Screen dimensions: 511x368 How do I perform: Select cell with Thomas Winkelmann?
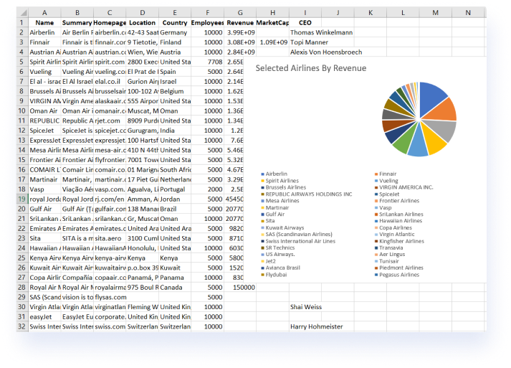coord(321,32)
